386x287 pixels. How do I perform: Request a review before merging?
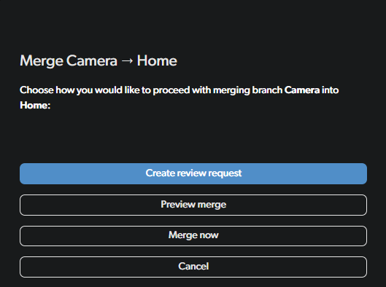[x=193, y=173]
